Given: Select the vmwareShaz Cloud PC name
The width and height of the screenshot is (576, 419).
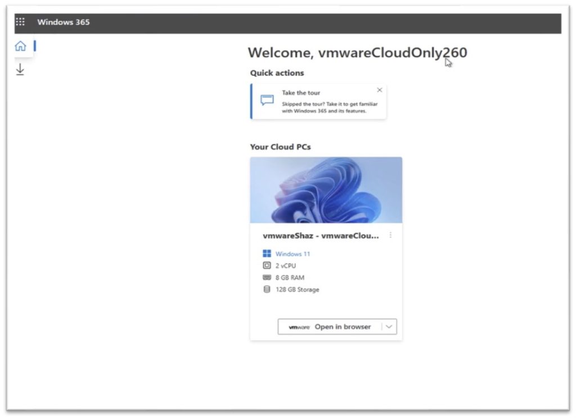Looking at the screenshot, I should click(x=321, y=236).
